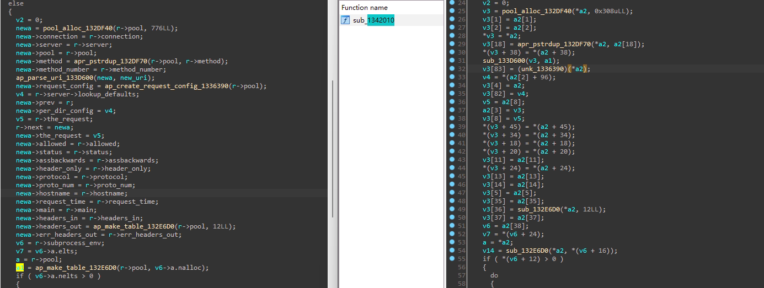
Task: Toggle breakpoint on line 39
Action: click(452, 127)
